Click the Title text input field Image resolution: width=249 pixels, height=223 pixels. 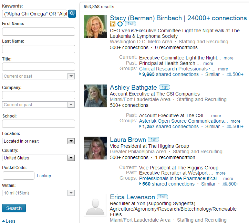tap(39, 67)
